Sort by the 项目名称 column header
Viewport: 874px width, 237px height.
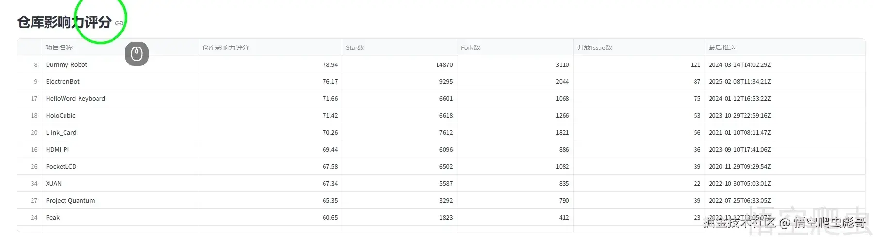point(59,47)
